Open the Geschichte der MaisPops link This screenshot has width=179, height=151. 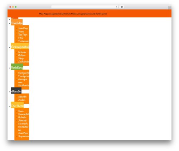click(23, 130)
